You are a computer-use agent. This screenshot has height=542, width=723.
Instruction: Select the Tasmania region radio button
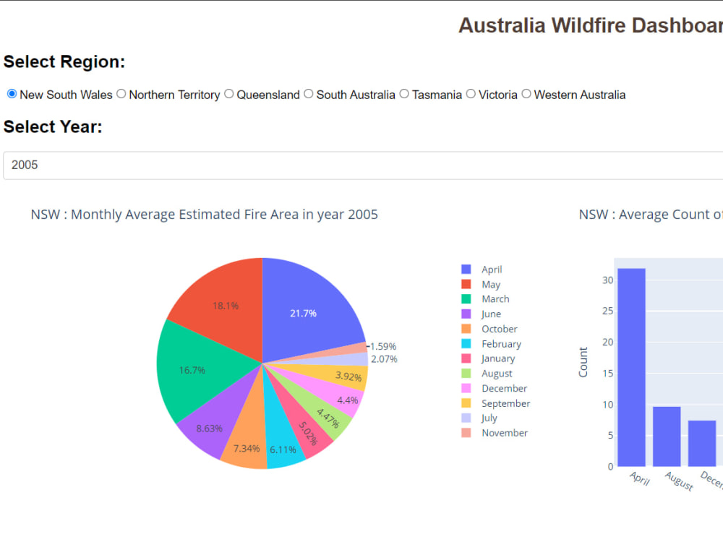point(404,94)
